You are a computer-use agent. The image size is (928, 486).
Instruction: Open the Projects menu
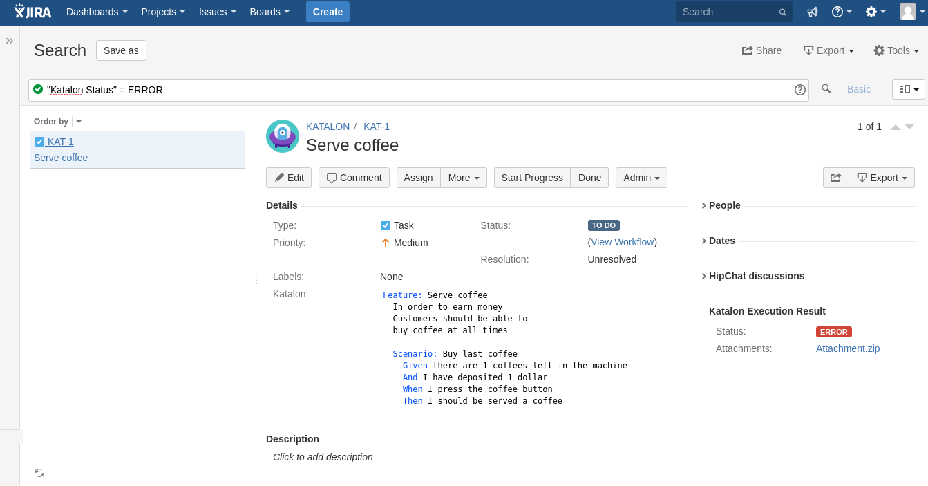click(163, 12)
